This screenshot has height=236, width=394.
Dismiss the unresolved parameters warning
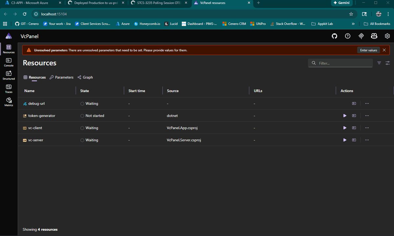coord(384,50)
